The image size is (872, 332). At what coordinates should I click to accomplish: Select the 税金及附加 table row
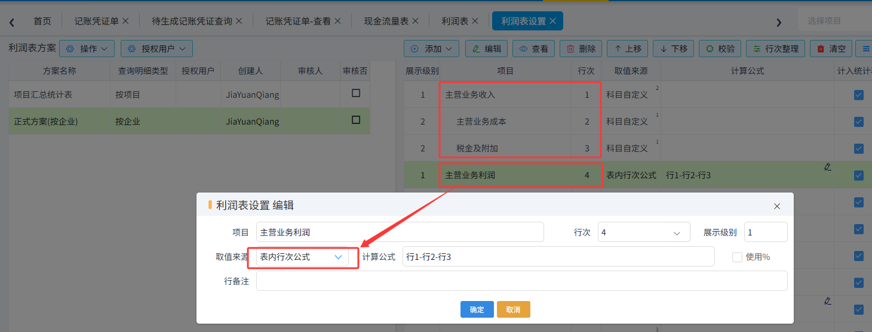pyautogui.click(x=638, y=148)
